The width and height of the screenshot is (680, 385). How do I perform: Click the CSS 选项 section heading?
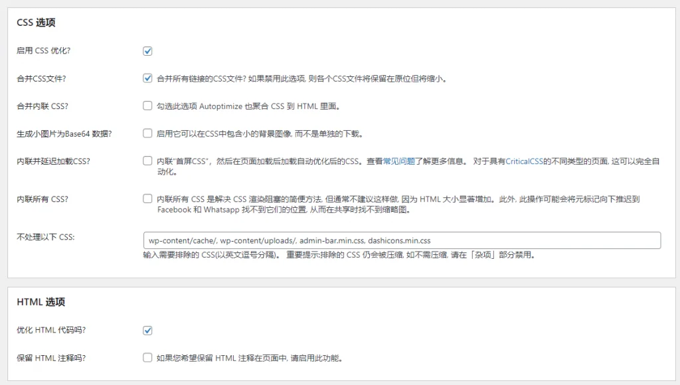(x=36, y=23)
